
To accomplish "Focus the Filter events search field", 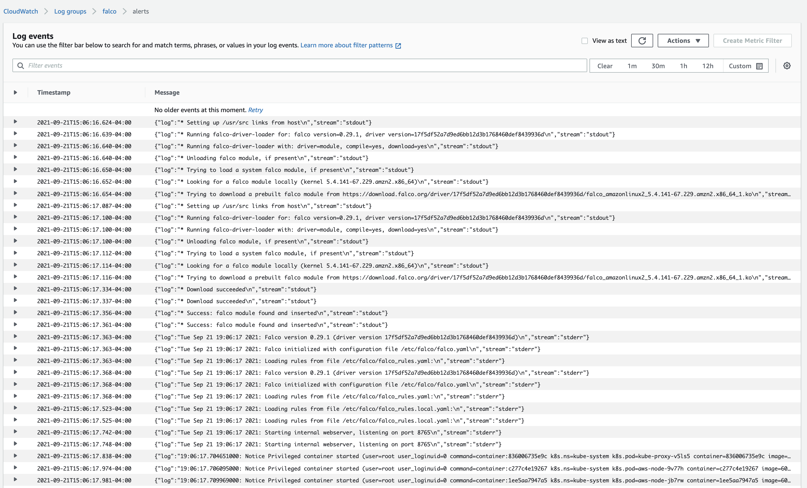I will (x=300, y=65).
